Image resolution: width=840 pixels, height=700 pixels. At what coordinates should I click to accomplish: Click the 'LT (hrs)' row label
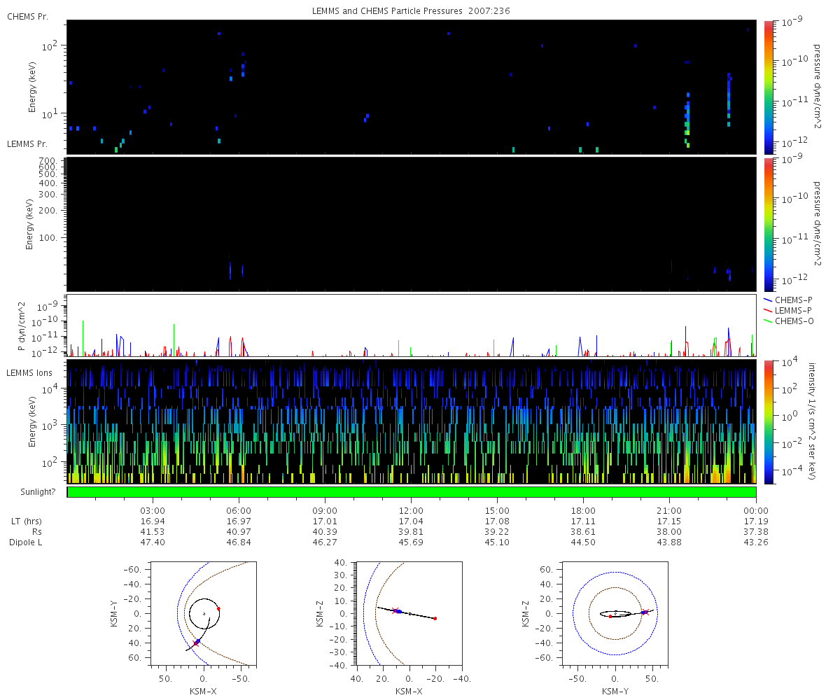27,521
